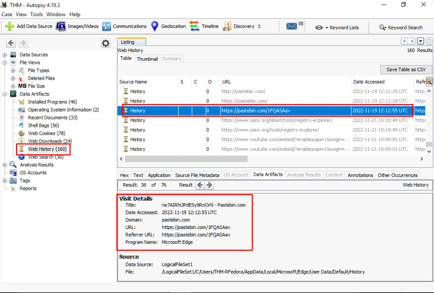Switch to the Thumbnail tab
This screenshot has height=293, width=434.
pos(147,59)
